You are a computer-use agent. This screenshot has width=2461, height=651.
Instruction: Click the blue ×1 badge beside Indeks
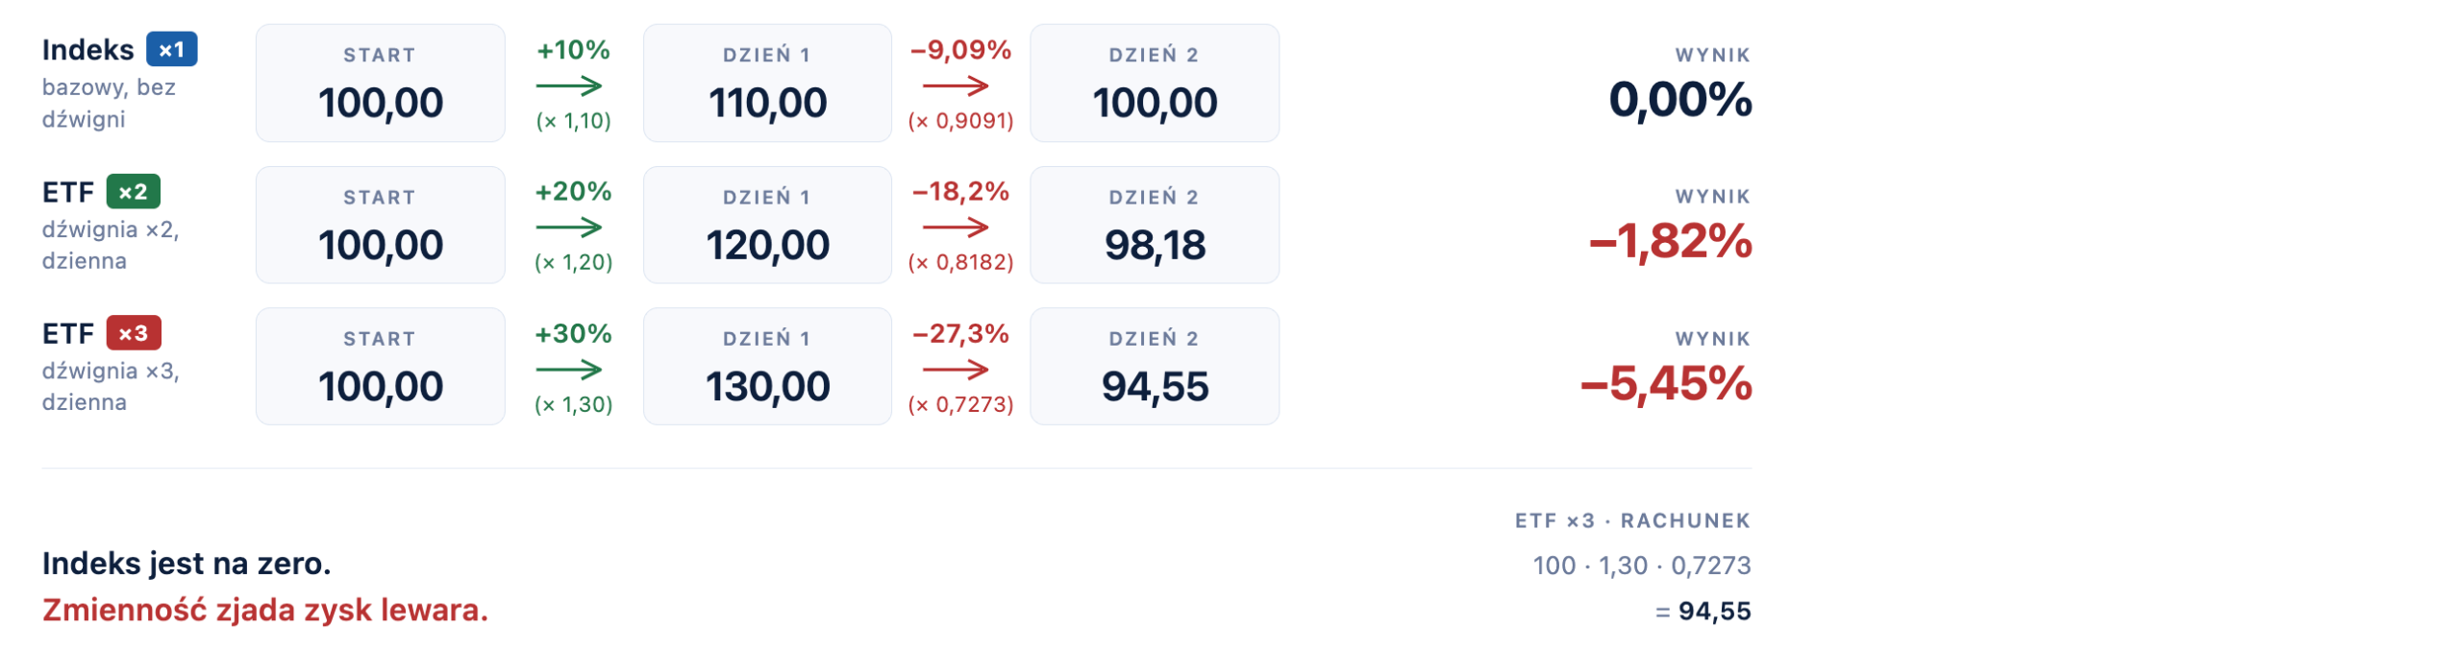[x=171, y=50]
